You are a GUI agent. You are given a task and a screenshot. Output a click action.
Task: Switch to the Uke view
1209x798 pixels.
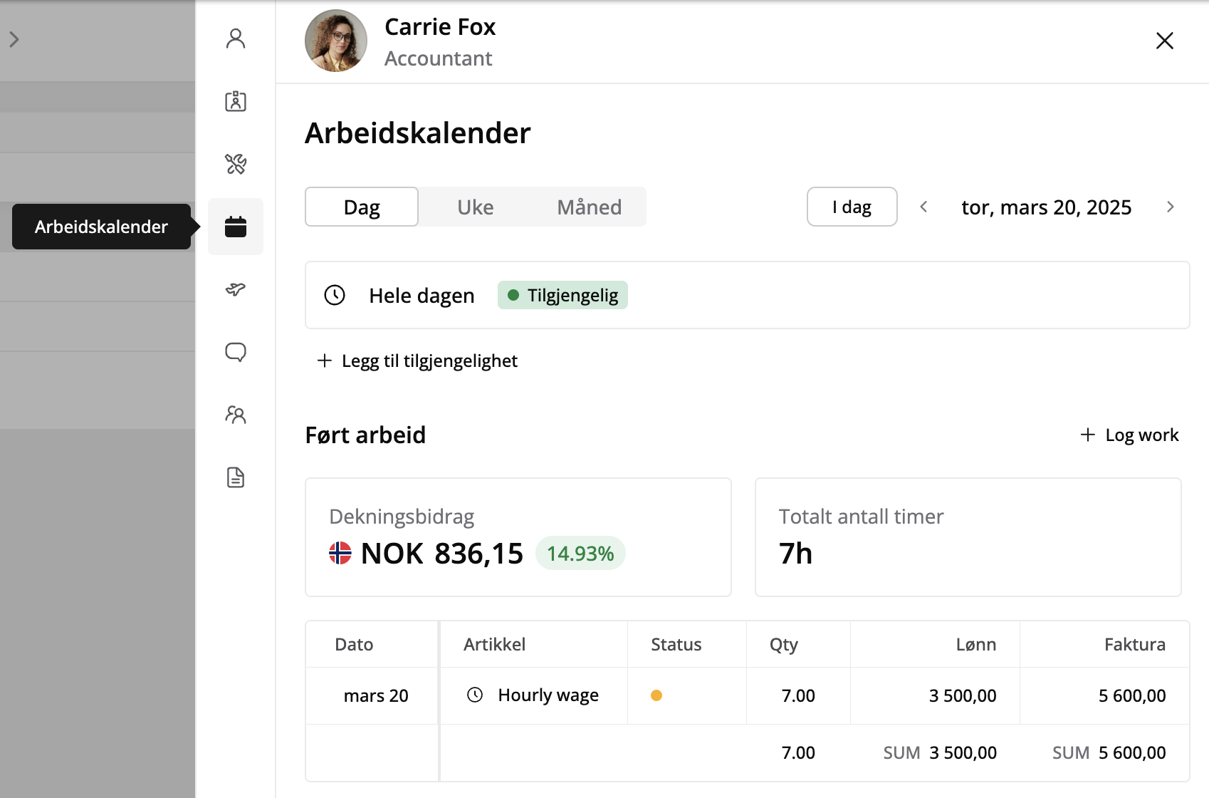tap(475, 207)
